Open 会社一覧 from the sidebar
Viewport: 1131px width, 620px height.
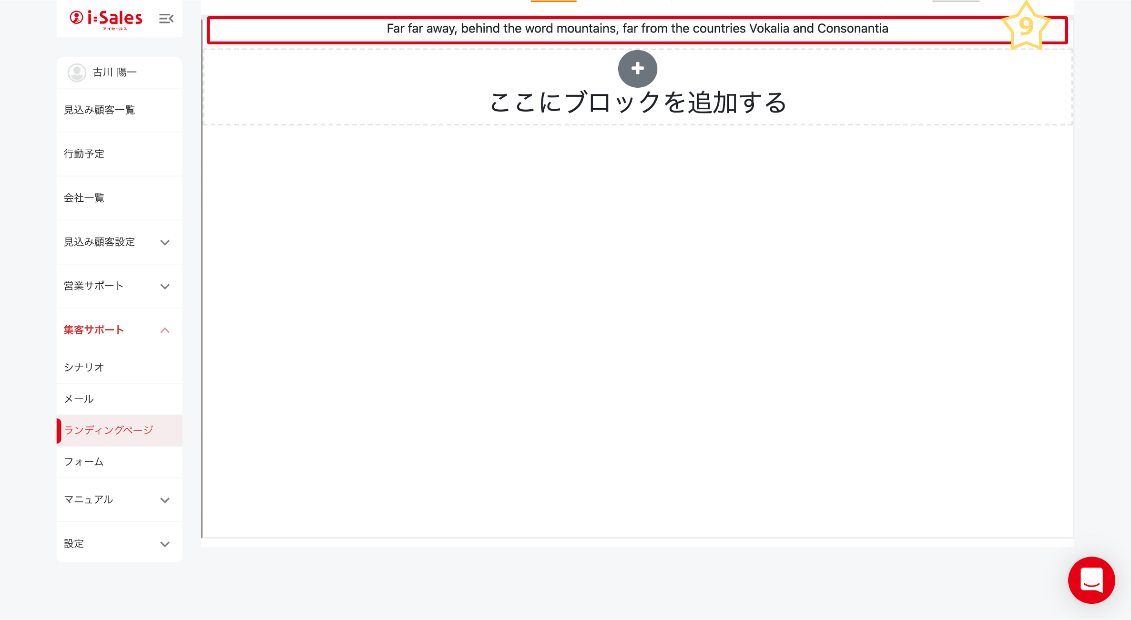point(84,198)
